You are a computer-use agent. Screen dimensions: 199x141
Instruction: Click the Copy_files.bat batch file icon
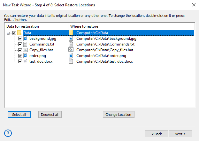(25, 50)
